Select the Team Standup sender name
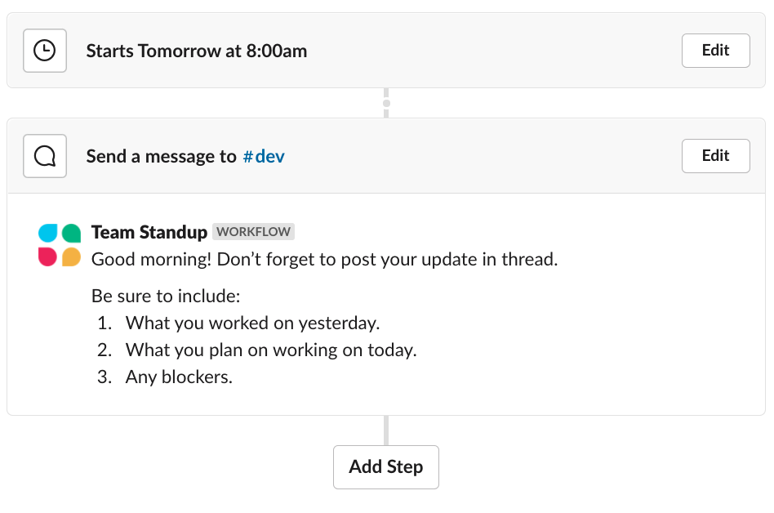The height and width of the screenshot is (513, 774). click(149, 232)
